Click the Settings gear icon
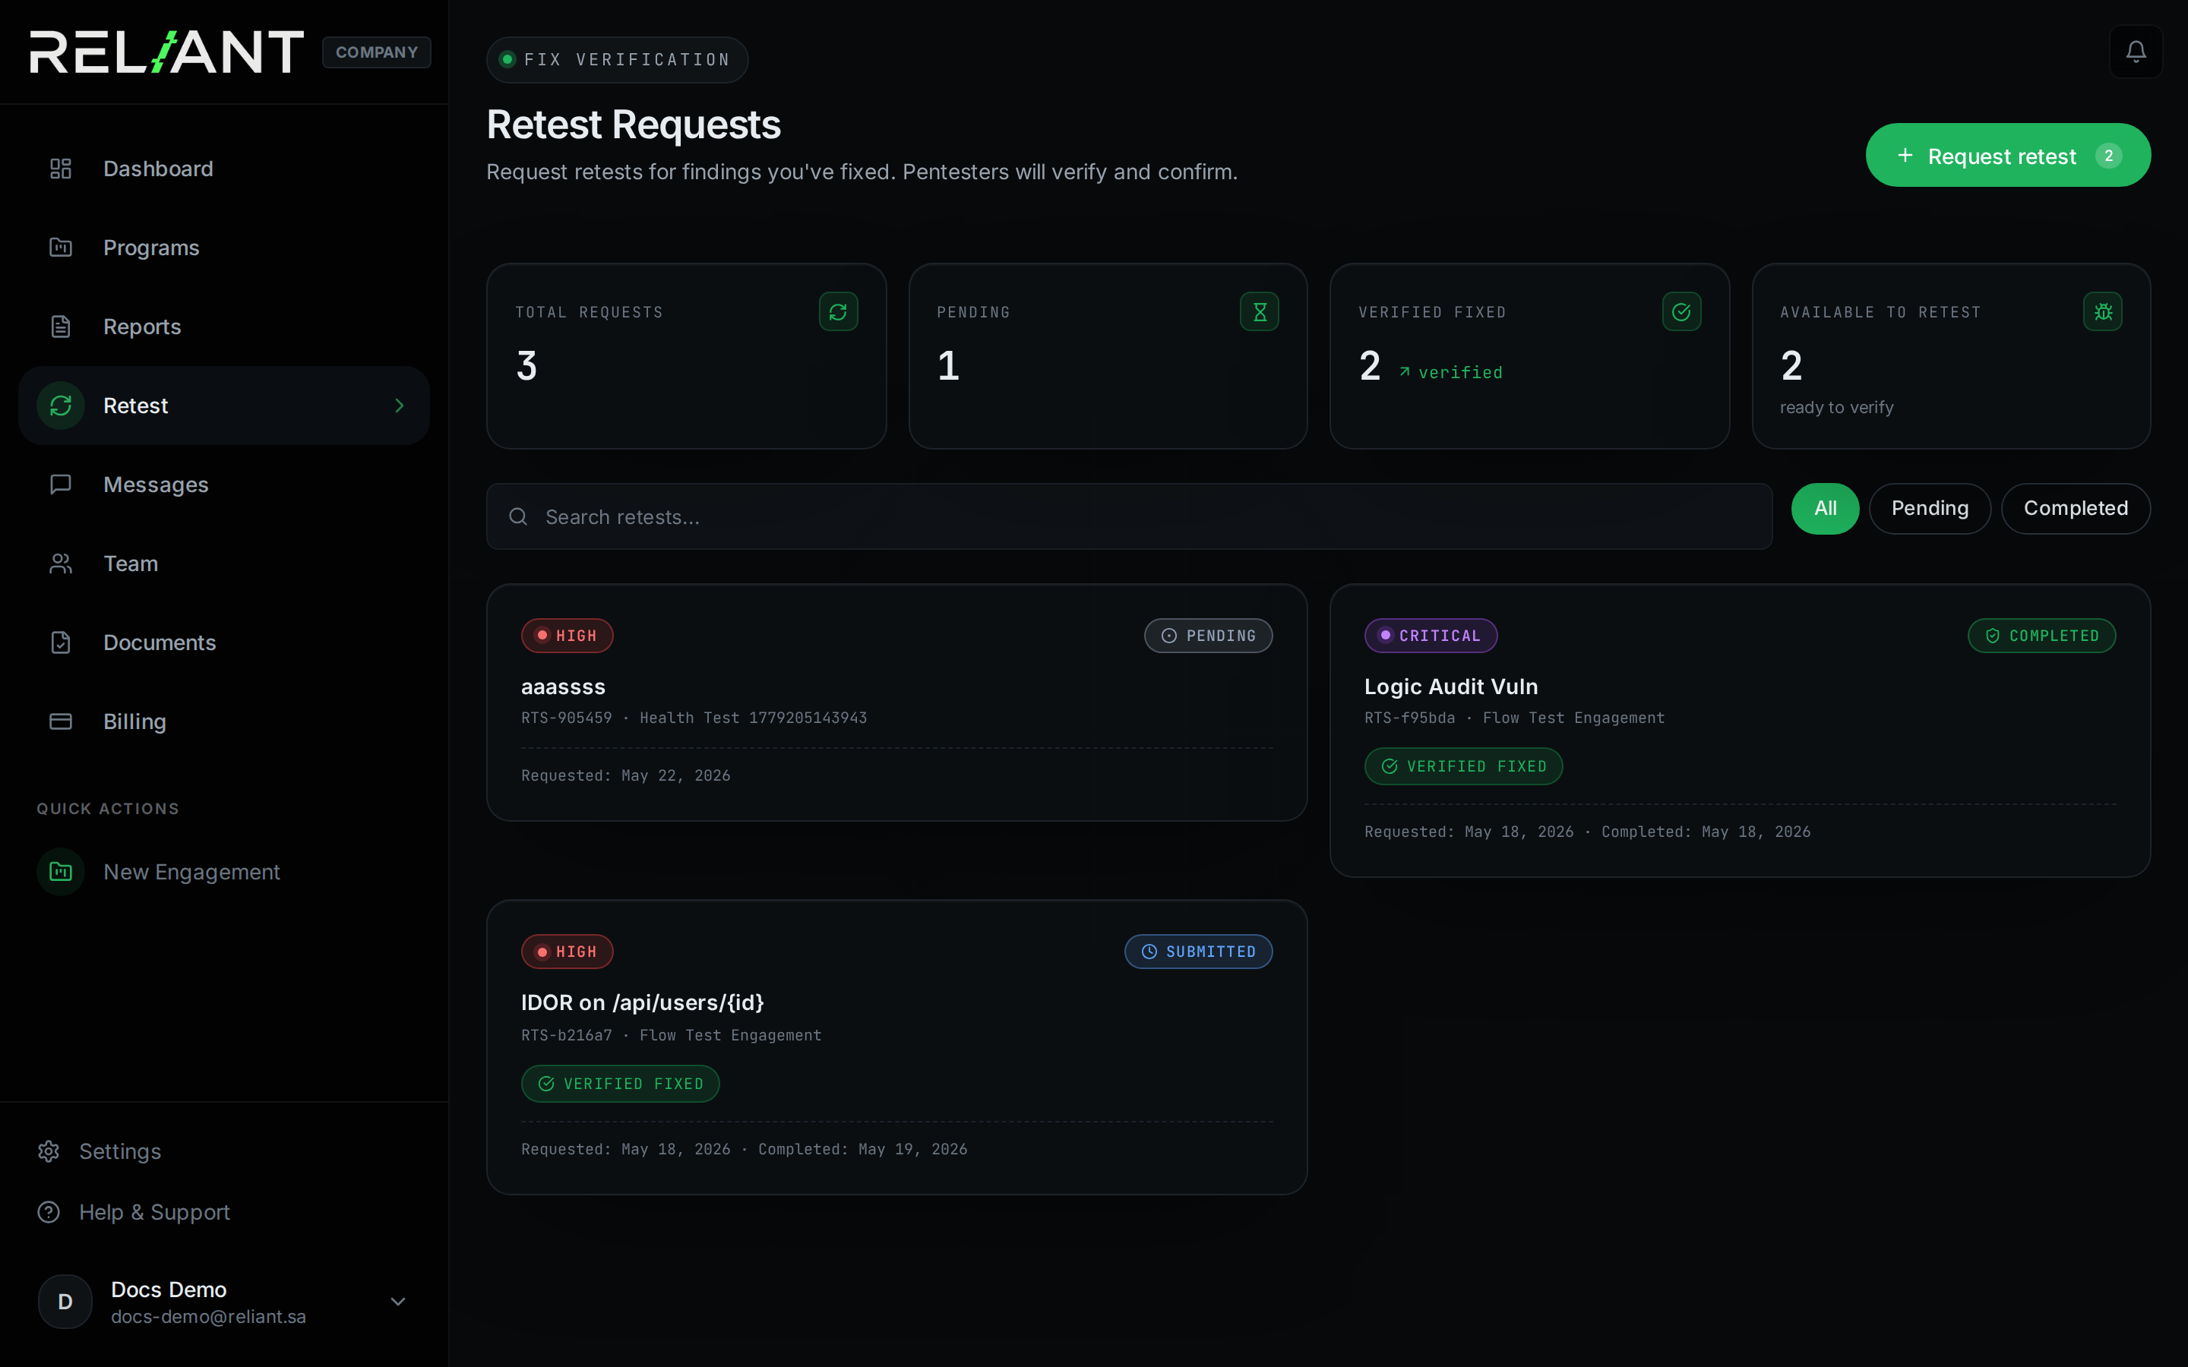2188x1367 pixels. tap(49, 1151)
